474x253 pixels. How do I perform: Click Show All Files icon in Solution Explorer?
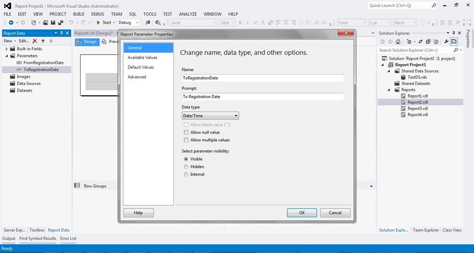436,42
